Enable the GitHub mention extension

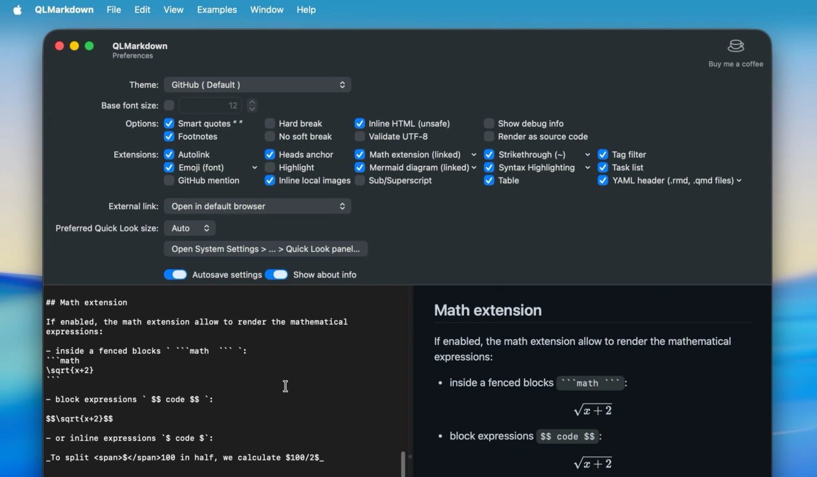(169, 180)
